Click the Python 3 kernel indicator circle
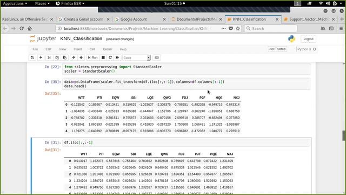Image resolution: width=346 pixels, height=195 pixels. pos(315,49)
